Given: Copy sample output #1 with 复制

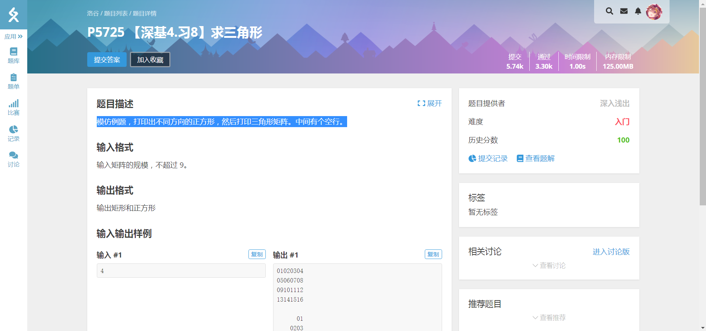Looking at the screenshot, I should [433, 254].
